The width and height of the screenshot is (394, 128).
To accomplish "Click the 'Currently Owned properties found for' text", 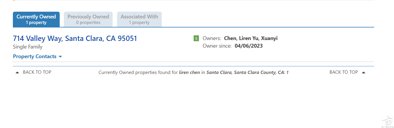I will click(138, 72).
